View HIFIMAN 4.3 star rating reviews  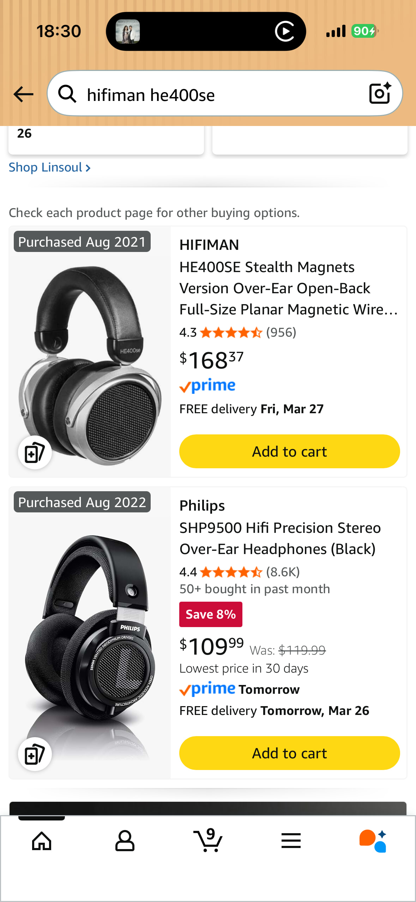tap(237, 332)
